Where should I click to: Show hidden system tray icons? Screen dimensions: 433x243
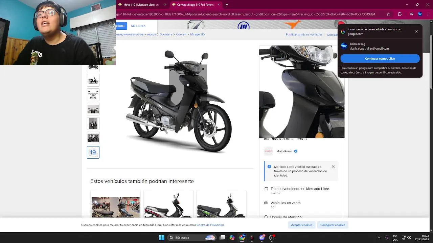pos(379,238)
